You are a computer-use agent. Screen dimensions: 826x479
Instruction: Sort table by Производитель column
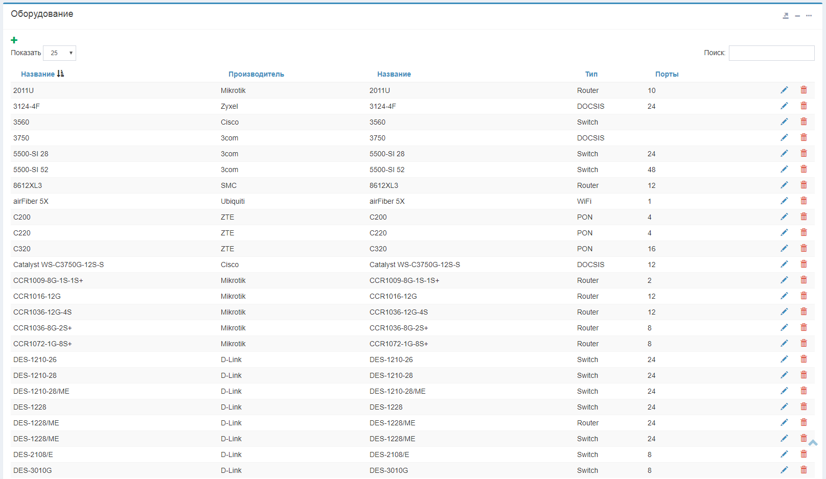[256, 74]
